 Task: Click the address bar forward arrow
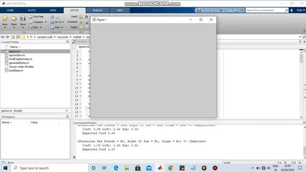(x=8, y=37)
